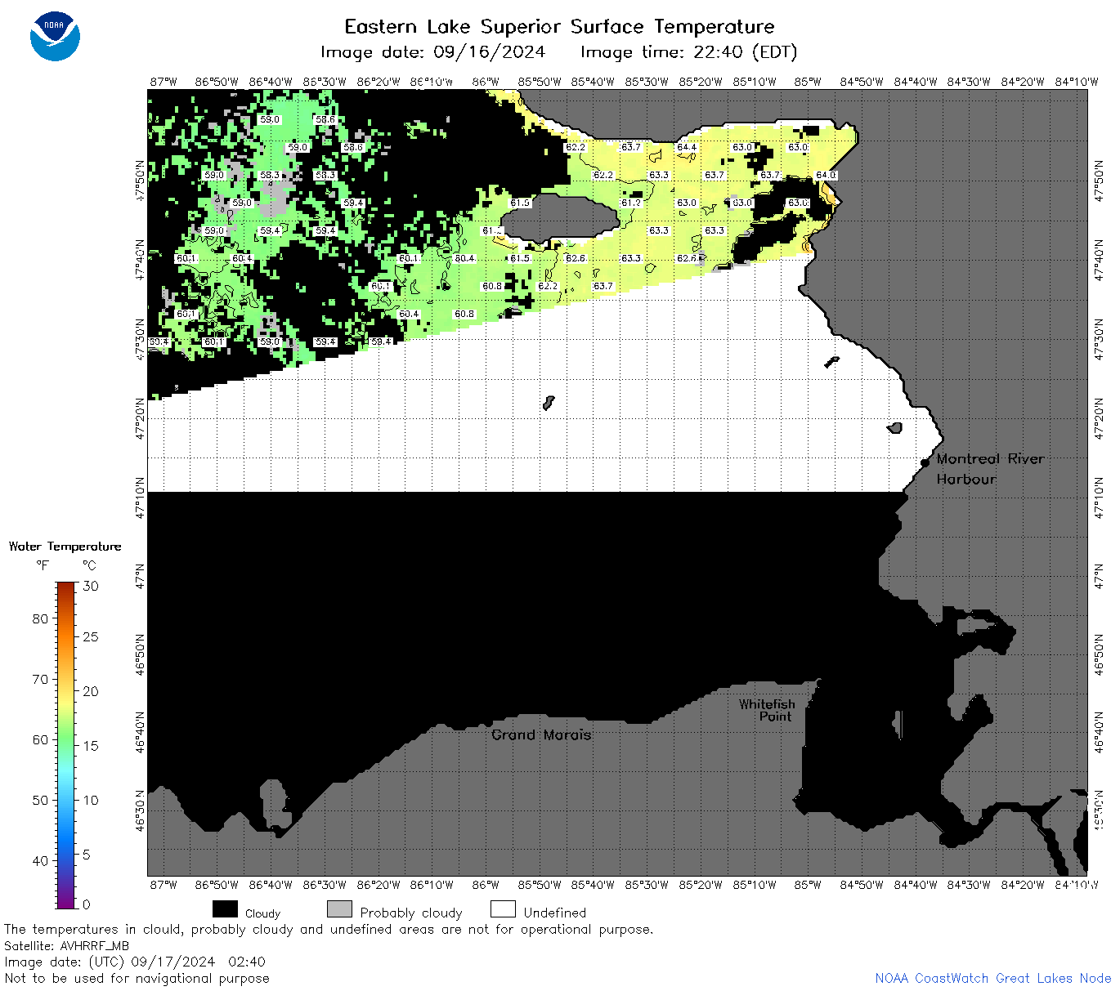1120x991 pixels.
Task: Select the Montreal River Harbour label
Action: tap(990, 469)
